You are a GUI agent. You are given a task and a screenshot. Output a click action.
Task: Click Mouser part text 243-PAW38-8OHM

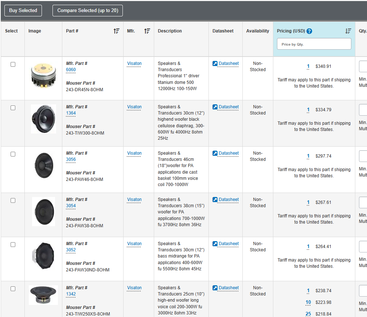point(85,226)
